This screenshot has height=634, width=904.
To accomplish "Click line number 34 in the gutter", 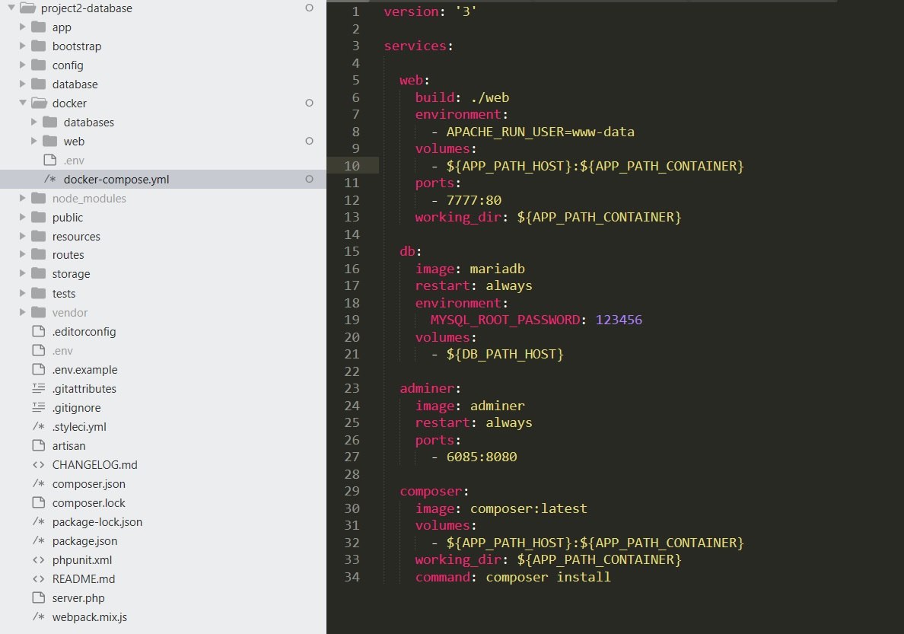I will (352, 577).
